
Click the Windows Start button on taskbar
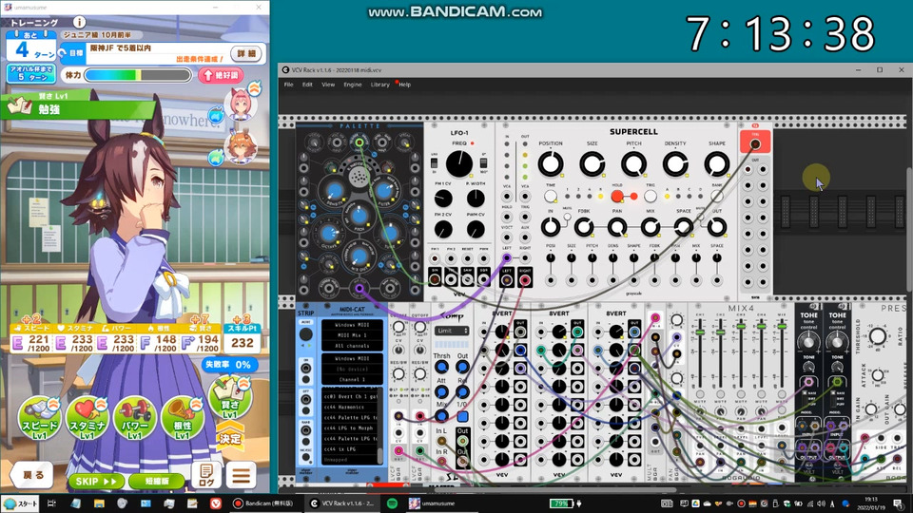click(20, 503)
